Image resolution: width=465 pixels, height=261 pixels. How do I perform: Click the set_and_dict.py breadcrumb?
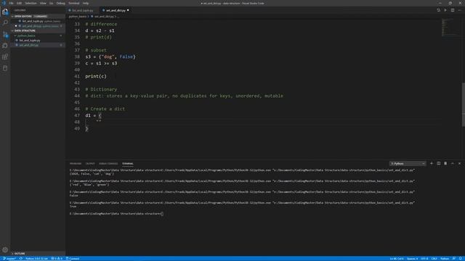[103, 17]
